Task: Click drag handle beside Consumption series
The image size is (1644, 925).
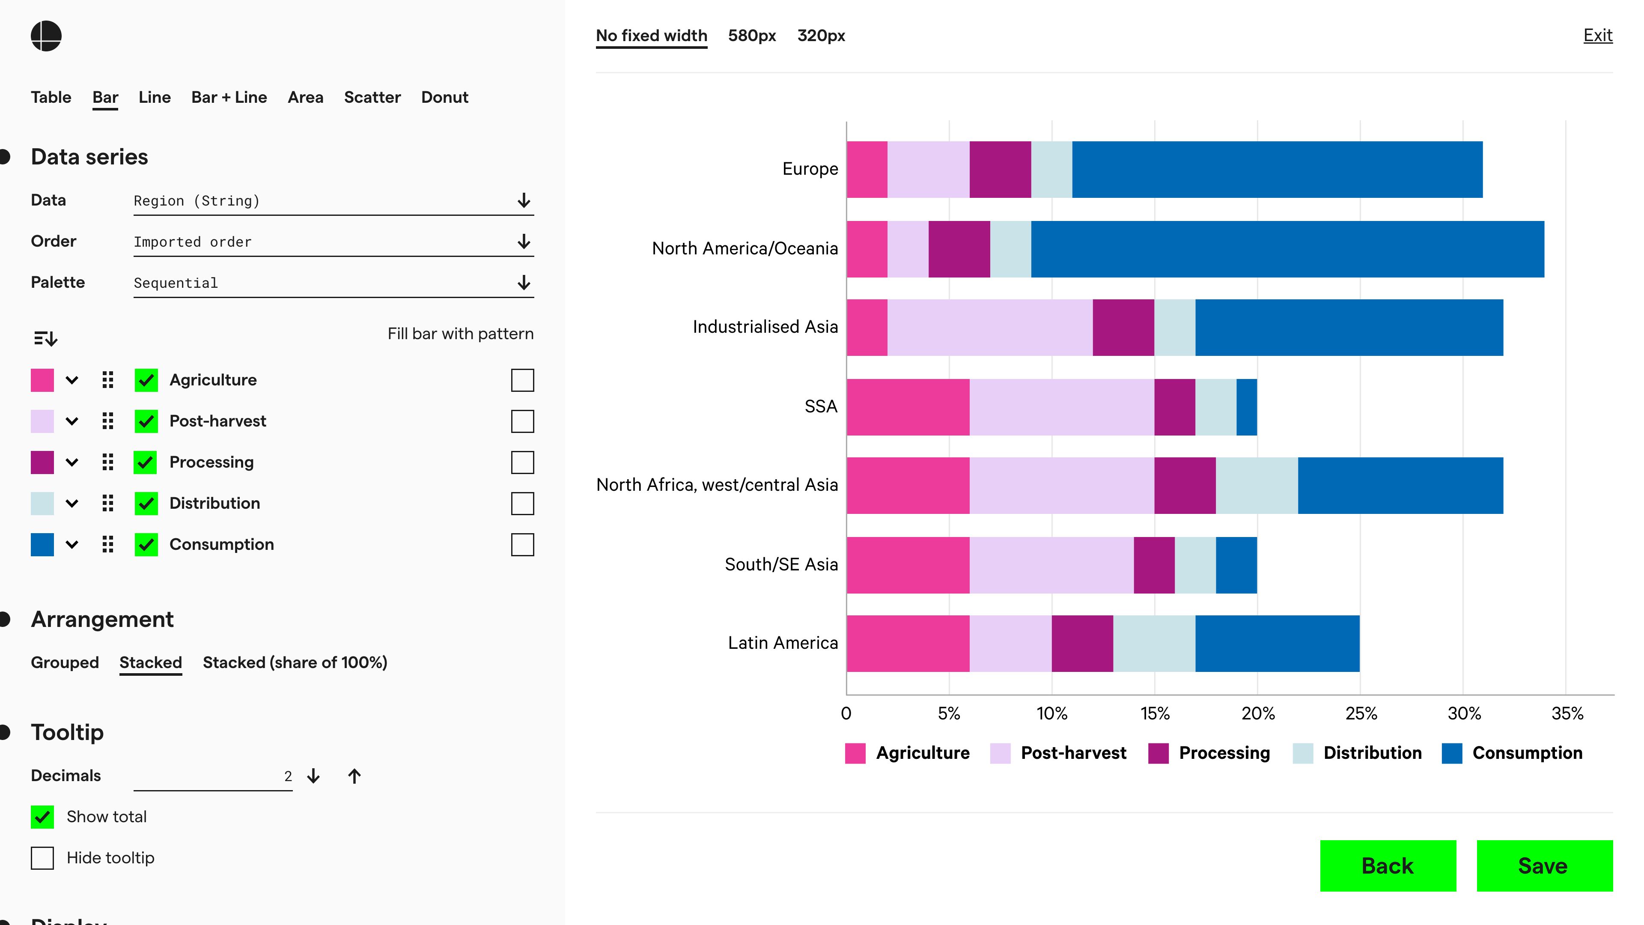Action: tap(108, 545)
